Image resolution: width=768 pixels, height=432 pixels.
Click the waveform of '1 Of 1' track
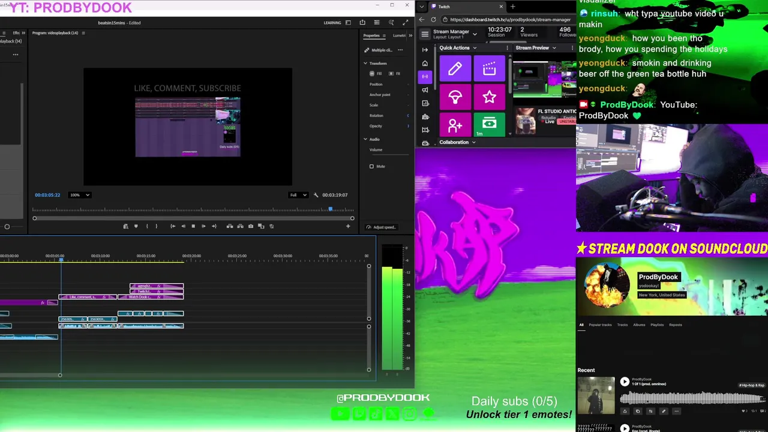pos(692,398)
